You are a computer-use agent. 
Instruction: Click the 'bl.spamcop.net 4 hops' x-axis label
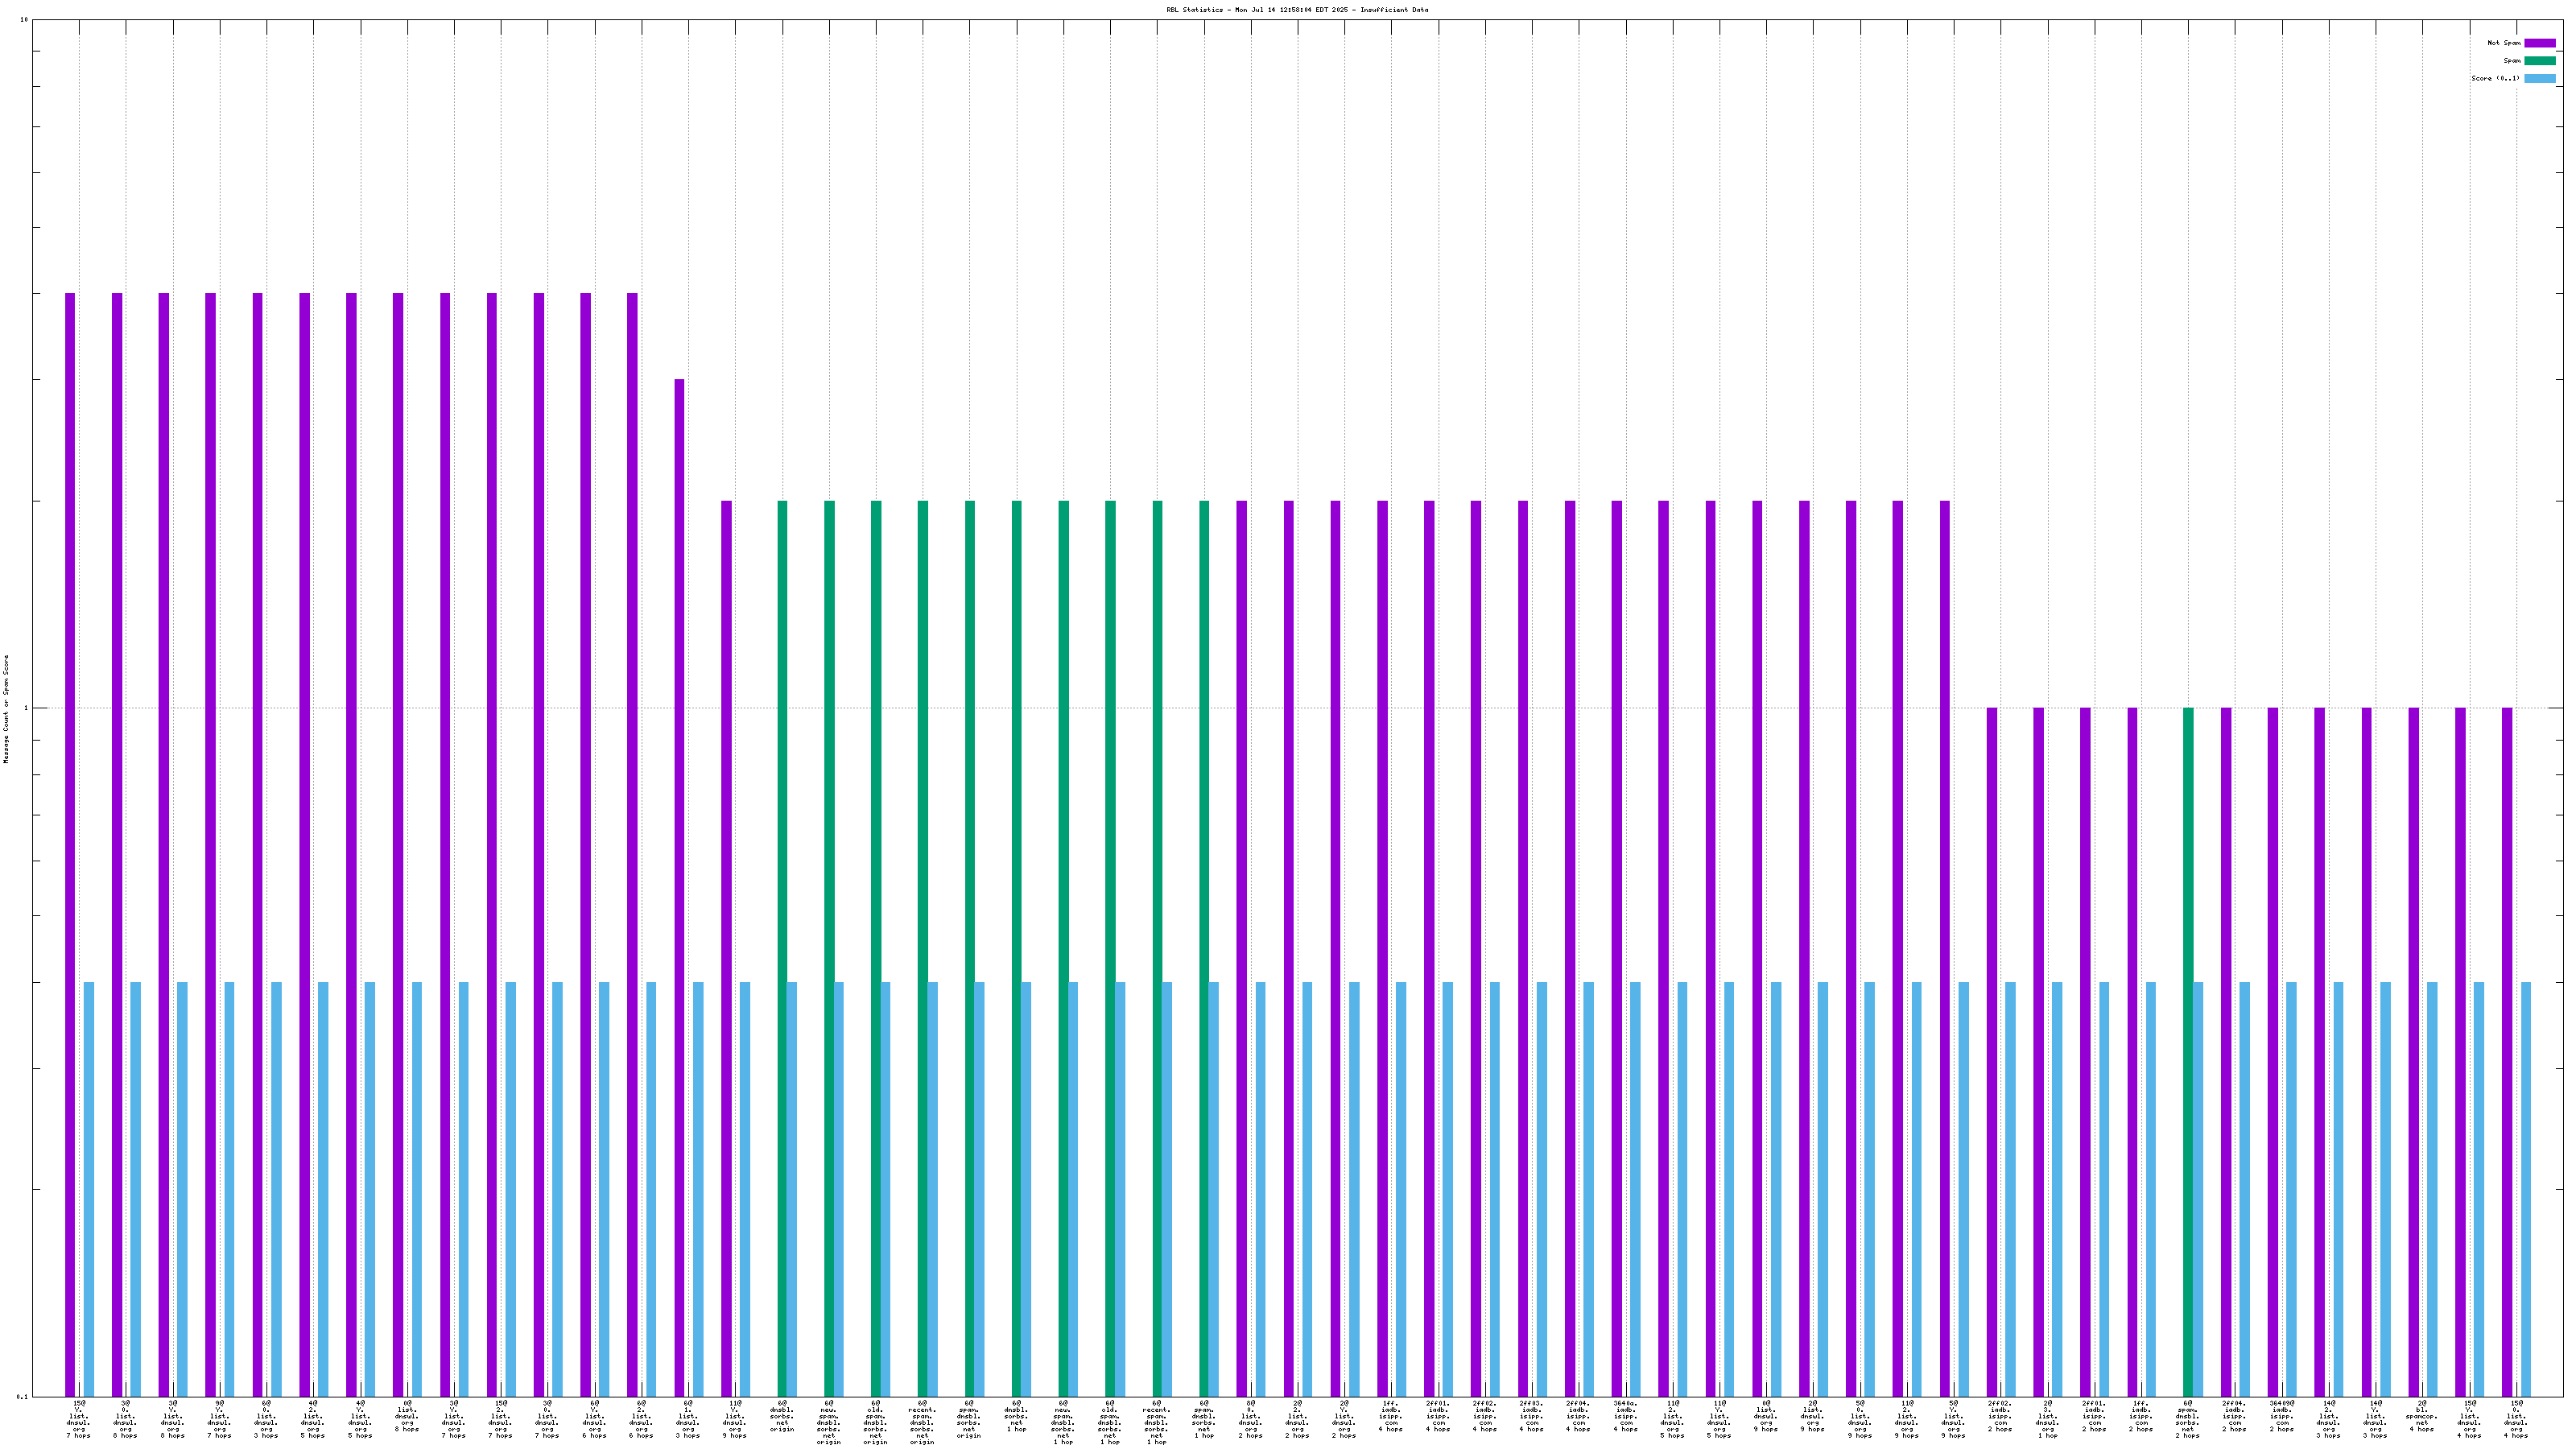(x=2422, y=1416)
